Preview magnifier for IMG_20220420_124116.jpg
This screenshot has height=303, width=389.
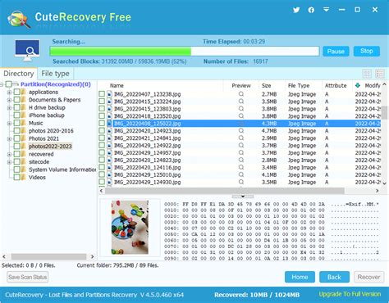pyautogui.click(x=241, y=167)
